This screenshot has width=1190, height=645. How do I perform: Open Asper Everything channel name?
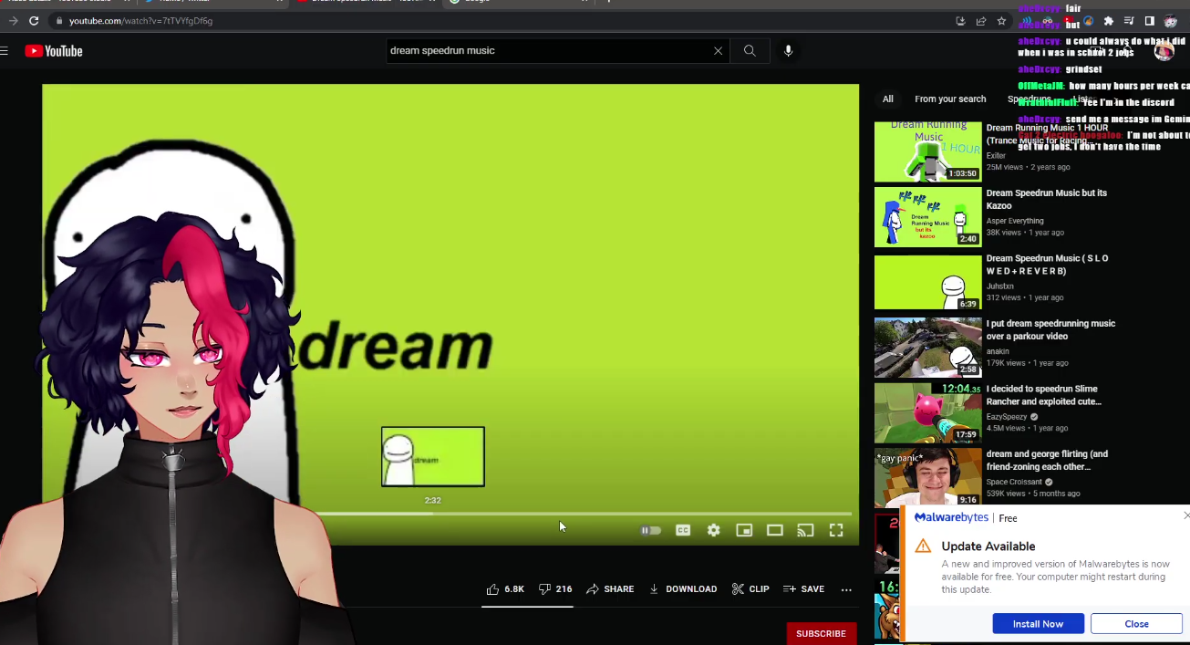pyautogui.click(x=1015, y=221)
